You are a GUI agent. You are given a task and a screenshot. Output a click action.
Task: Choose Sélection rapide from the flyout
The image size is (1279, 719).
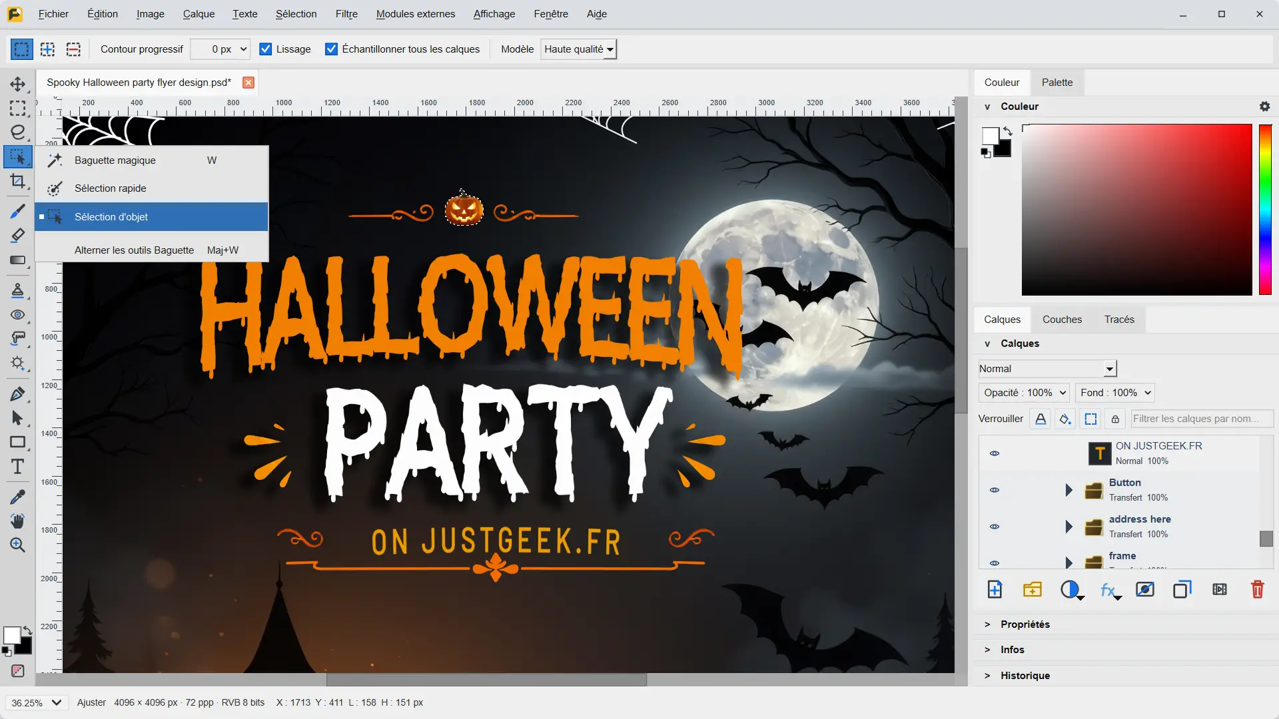(152, 188)
